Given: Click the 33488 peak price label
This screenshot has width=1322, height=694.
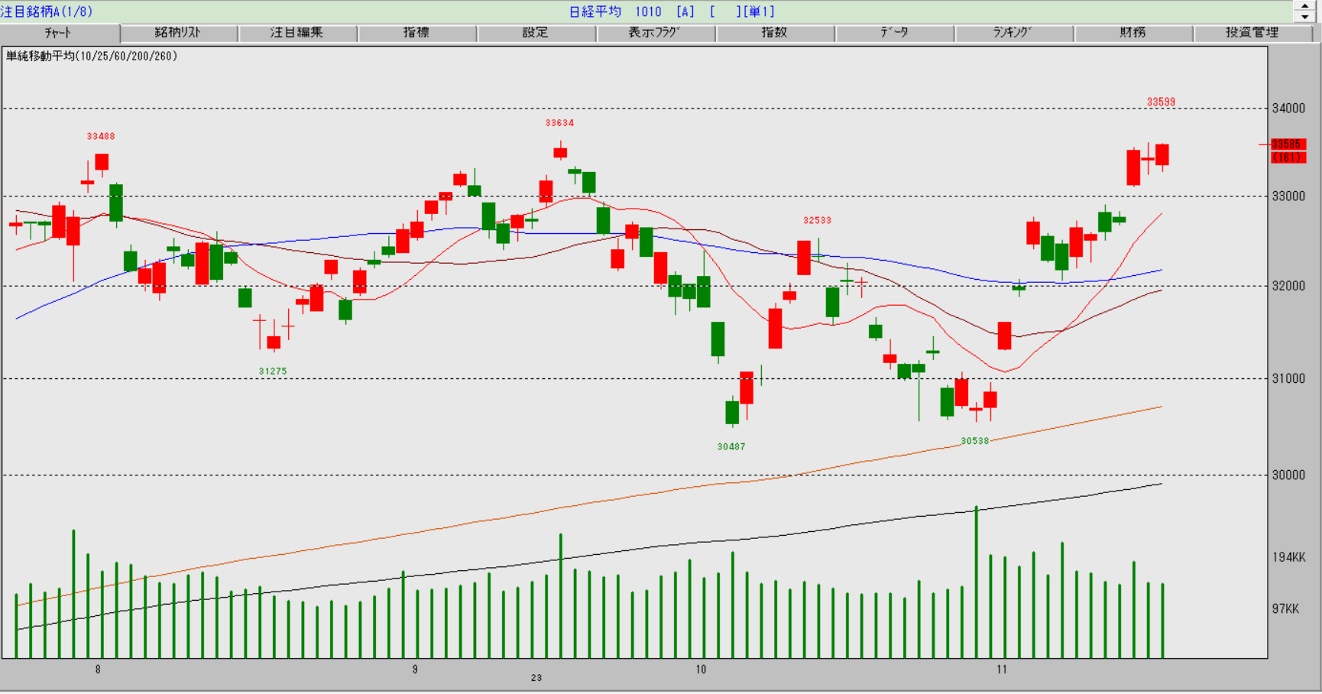Looking at the screenshot, I should point(101,137).
